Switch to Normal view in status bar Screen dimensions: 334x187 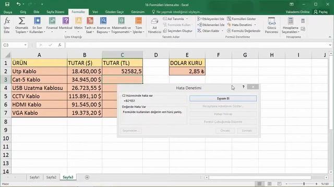coord(259,184)
